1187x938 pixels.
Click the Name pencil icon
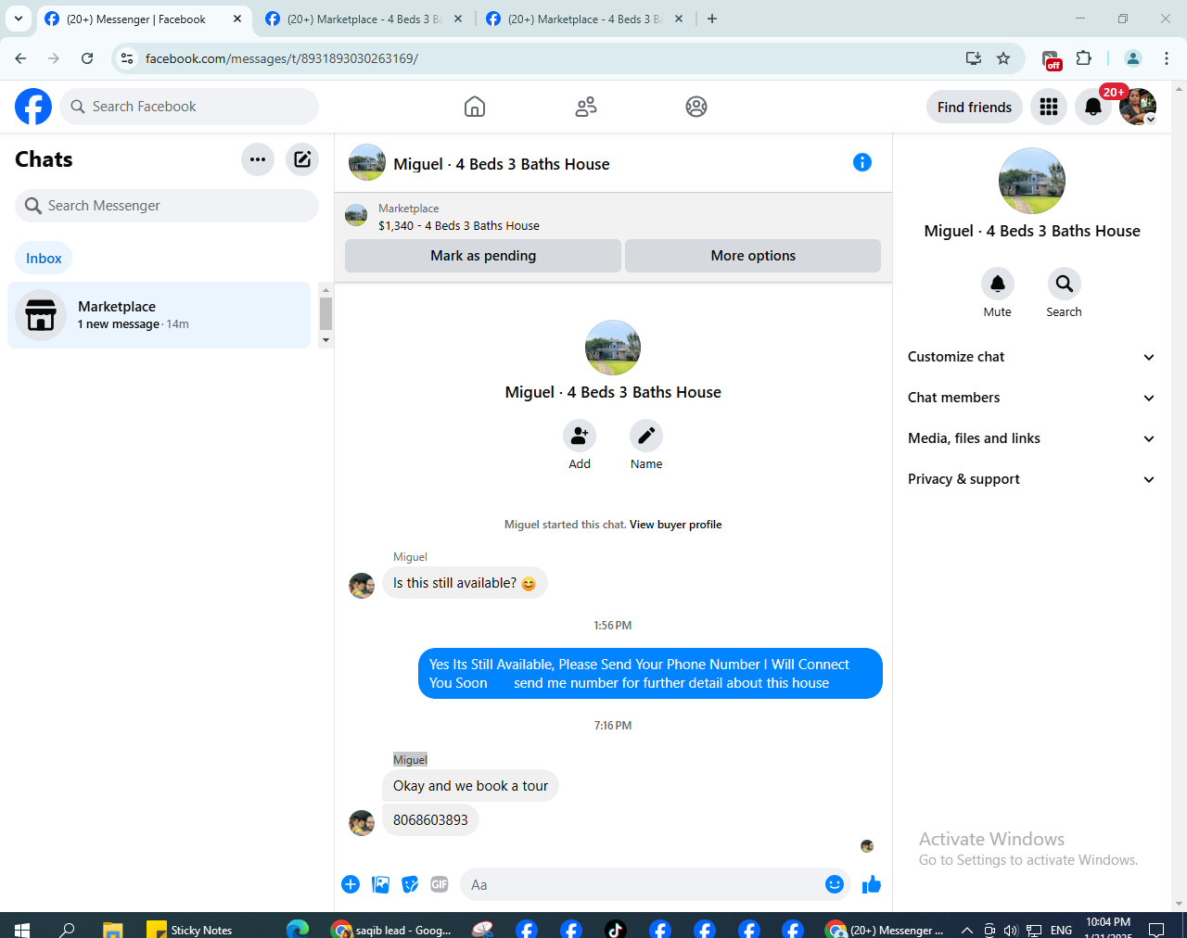point(646,436)
